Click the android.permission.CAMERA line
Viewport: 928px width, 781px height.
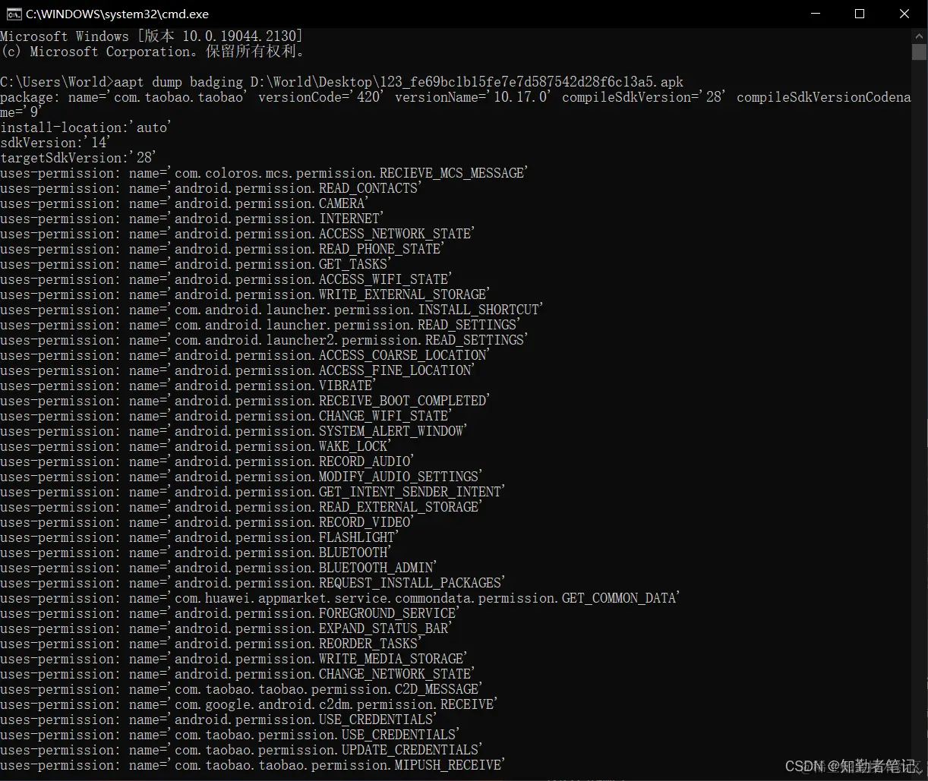185,203
